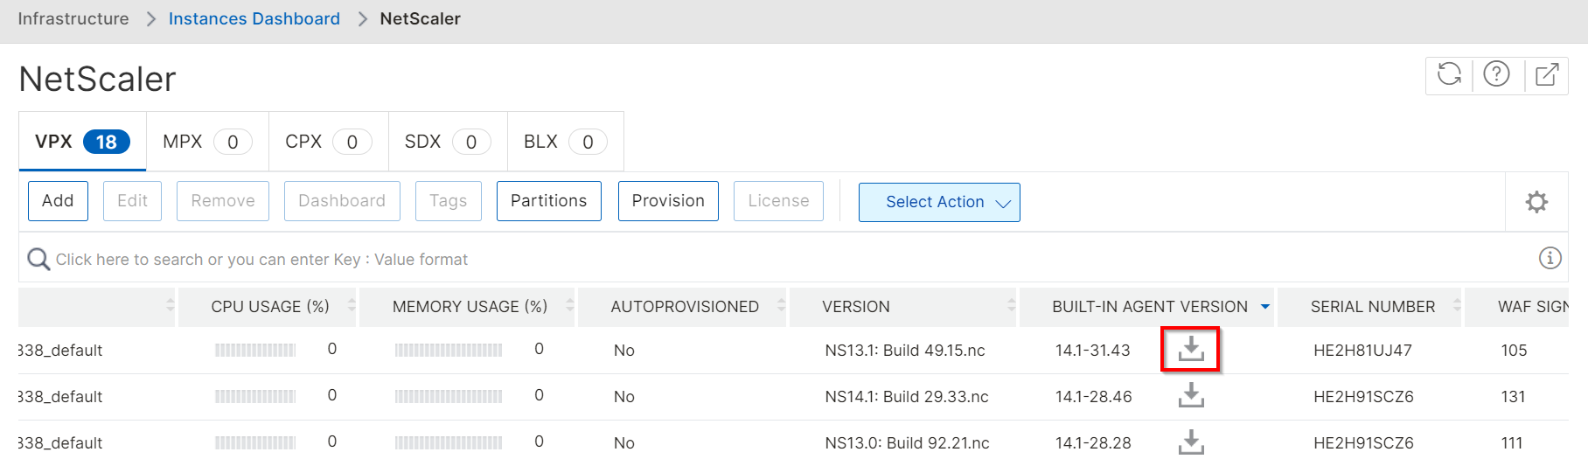Click the Infrastructure breadcrumb
The width and height of the screenshot is (1588, 466).
[73, 18]
